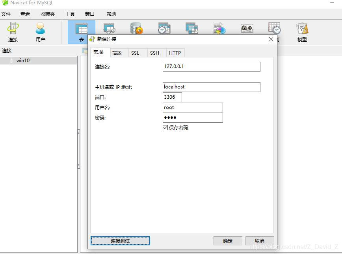Open the 查看 menu

pyautogui.click(x=25, y=14)
